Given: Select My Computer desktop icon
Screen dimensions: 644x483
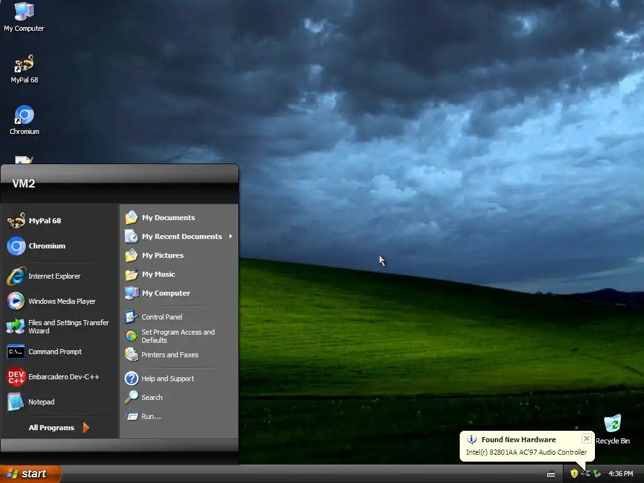Looking at the screenshot, I should (24, 17).
